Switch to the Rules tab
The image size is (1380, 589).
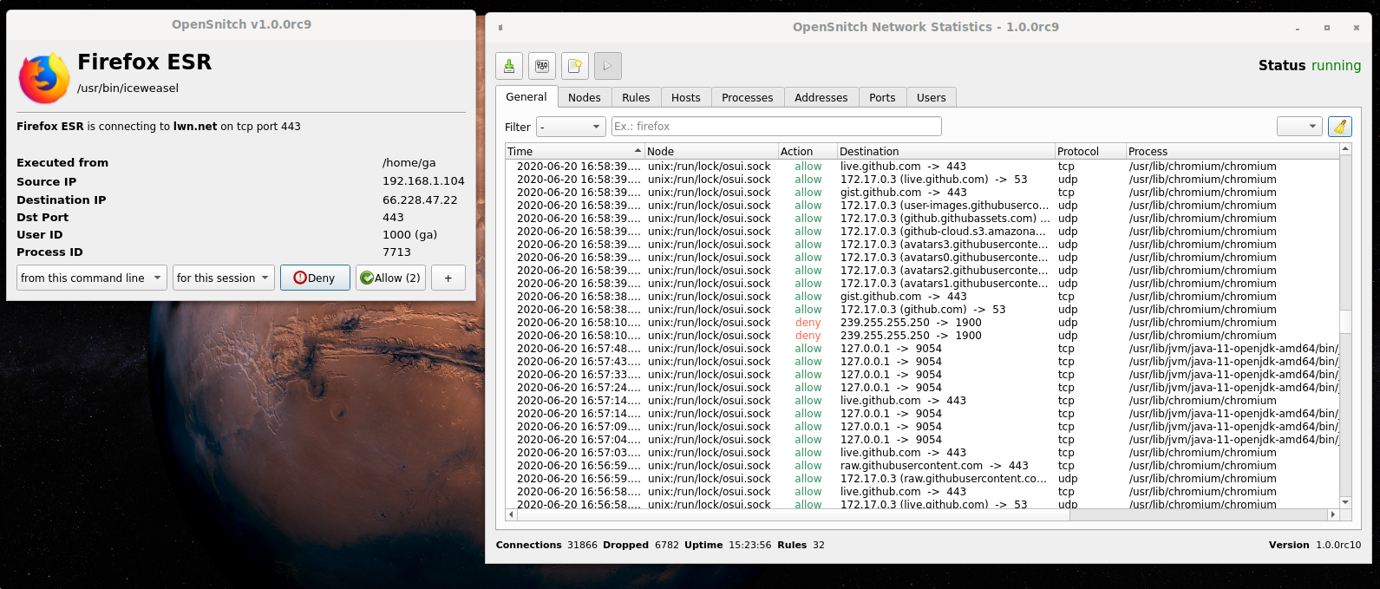pos(636,97)
